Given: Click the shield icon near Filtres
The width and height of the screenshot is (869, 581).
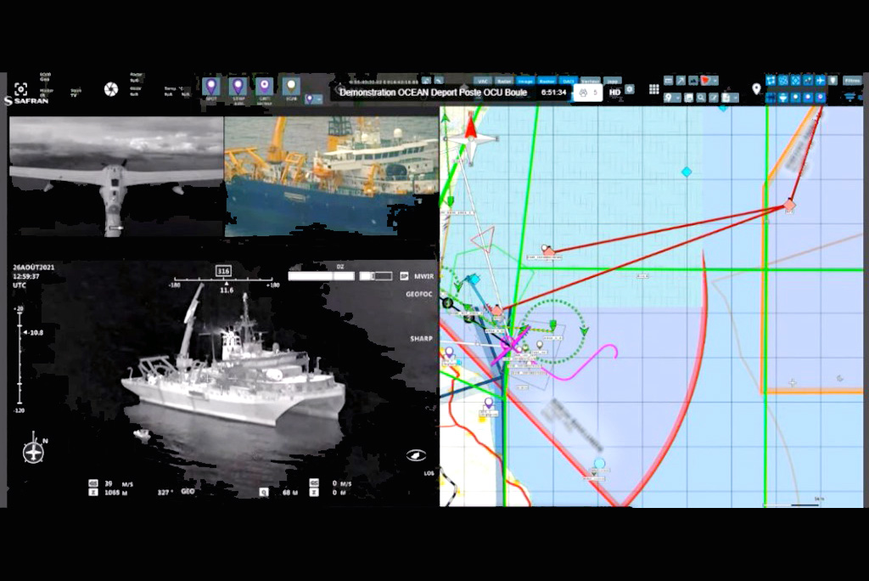Looking at the screenshot, I should click(833, 81).
